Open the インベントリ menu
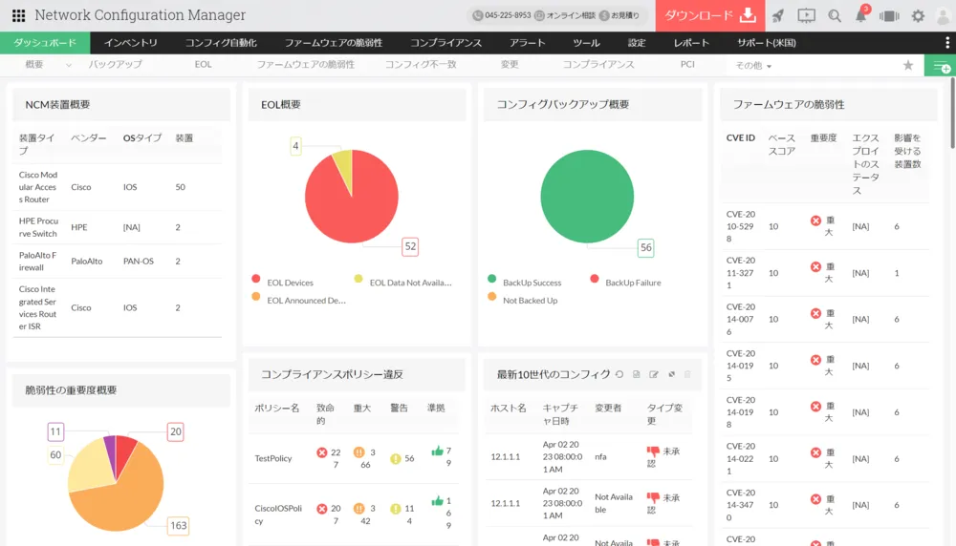Image resolution: width=956 pixels, height=546 pixels. tap(130, 43)
